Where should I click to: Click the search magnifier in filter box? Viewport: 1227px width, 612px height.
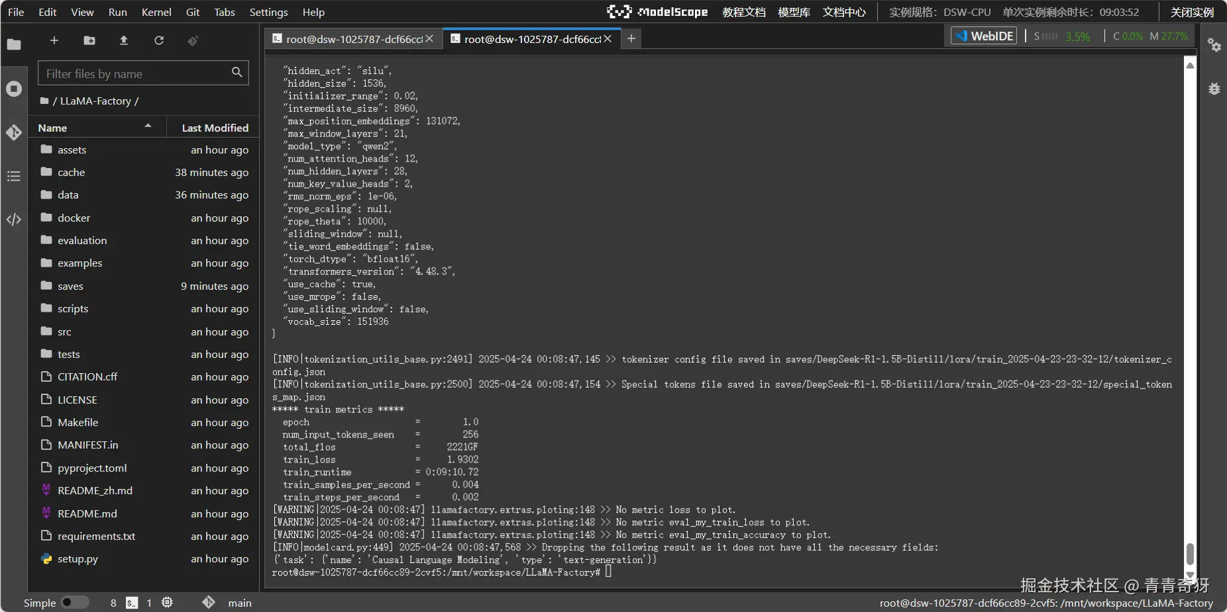tap(237, 73)
